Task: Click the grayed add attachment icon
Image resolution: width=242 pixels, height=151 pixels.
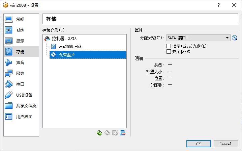Action: tap(115, 133)
